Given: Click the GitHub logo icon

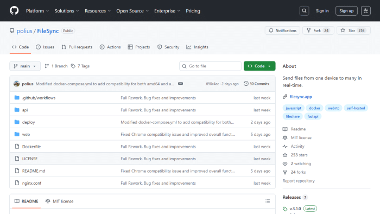Looking at the screenshot, I should coord(14,11).
